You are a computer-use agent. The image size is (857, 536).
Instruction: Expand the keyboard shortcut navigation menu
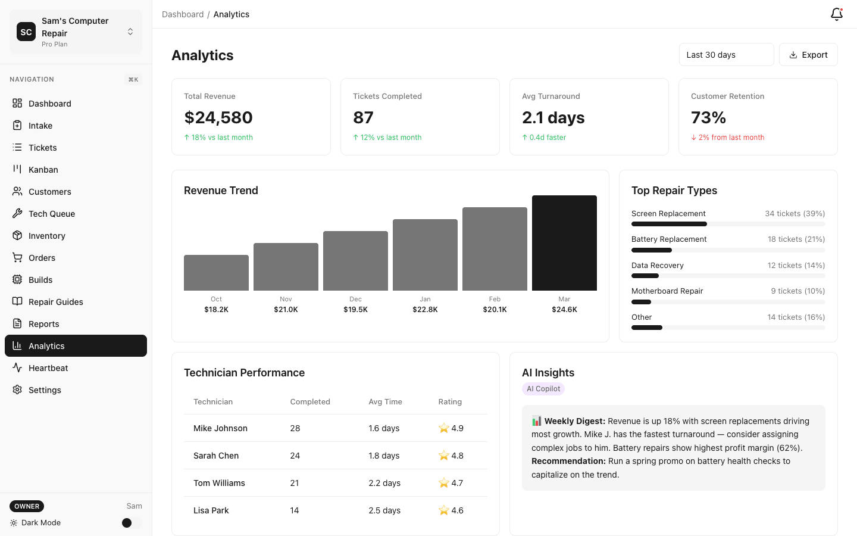coord(133,79)
